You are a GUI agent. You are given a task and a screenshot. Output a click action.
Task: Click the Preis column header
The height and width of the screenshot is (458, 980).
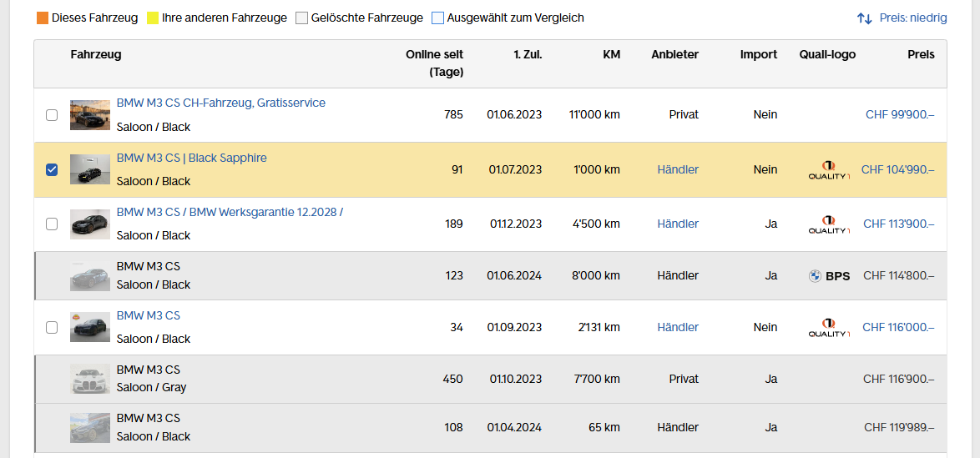(x=921, y=54)
